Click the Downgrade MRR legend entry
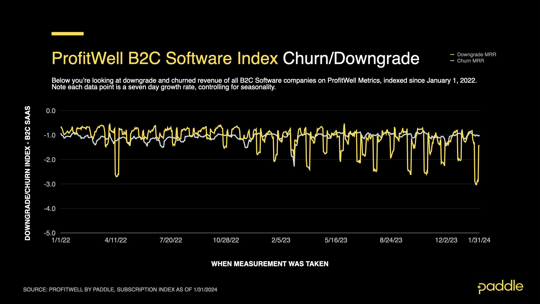This screenshot has width=540, height=304. coord(476,55)
